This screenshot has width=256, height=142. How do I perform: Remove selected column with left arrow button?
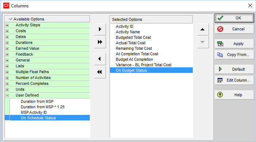pyautogui.click(x=100, y=59)
